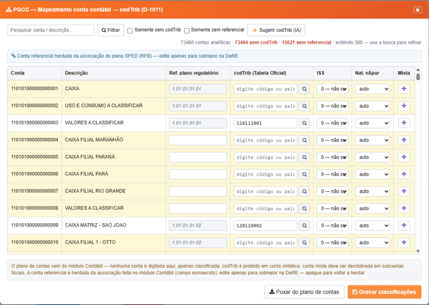Open Nat. vApur dropdown for CAIXA FILIAL PARANÁ
This screenshot has width=429, height=305.
click(x=372, y=157)
